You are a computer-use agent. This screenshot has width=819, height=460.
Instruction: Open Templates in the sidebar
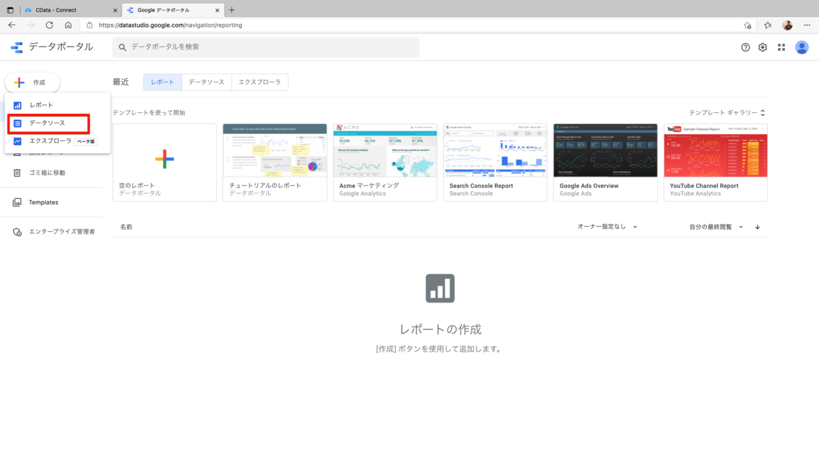pyautogui.click(x=44, y=202)
